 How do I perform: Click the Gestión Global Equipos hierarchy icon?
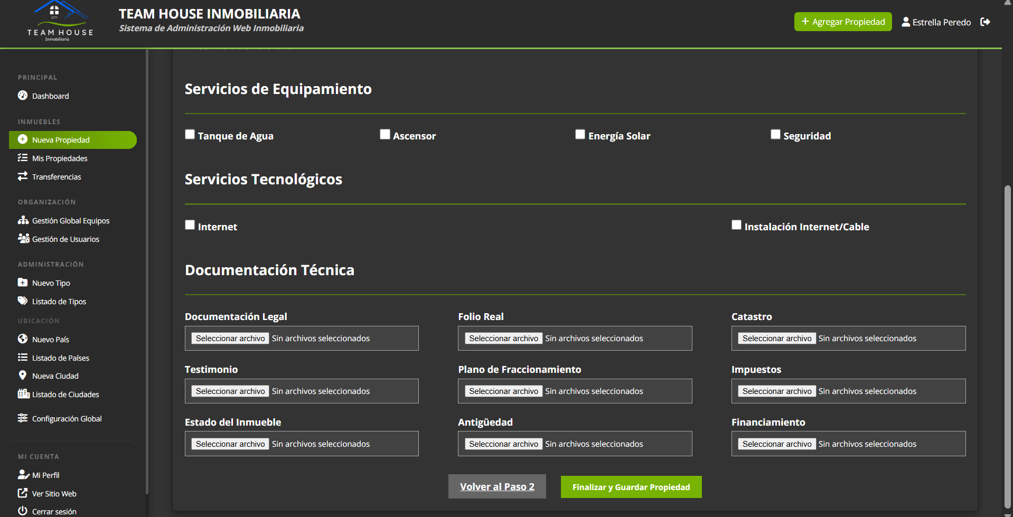23,220
